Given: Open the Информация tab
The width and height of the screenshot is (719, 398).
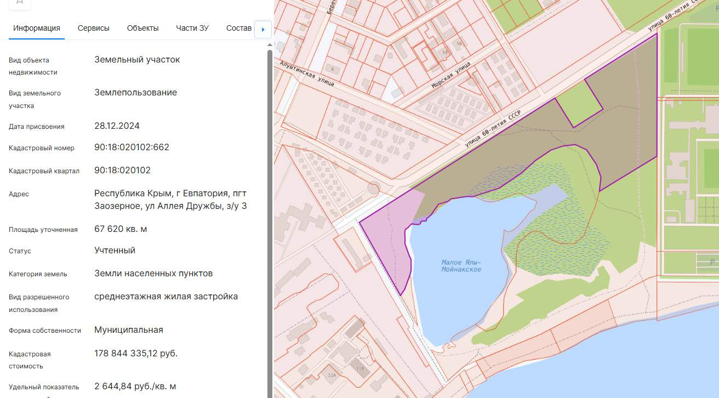Looking at the screenshot, I should pyautogui.click(x=37, y=28).
